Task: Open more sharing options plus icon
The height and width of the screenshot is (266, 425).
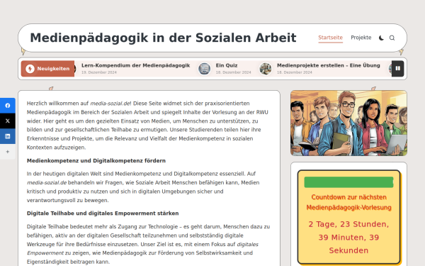Action: coord(8,152)
